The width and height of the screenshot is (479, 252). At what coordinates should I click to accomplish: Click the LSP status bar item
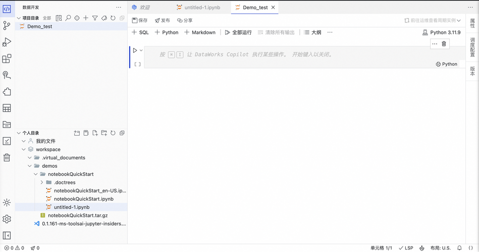pos(406,248)
